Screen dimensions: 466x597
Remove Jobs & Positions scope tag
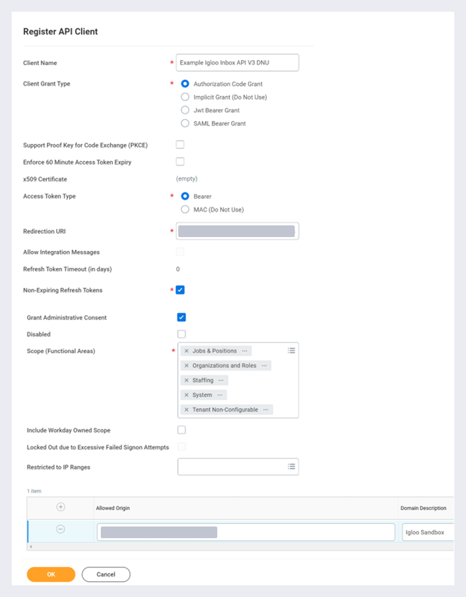(x=186, y=351)
